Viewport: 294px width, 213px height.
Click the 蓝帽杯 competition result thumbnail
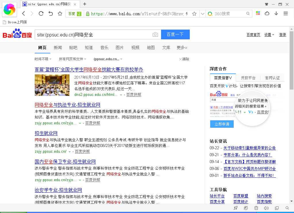[52, 85]
